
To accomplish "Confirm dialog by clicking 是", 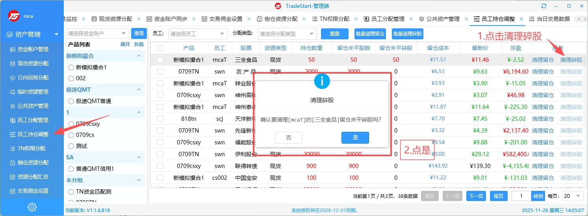I will point(355,138).
